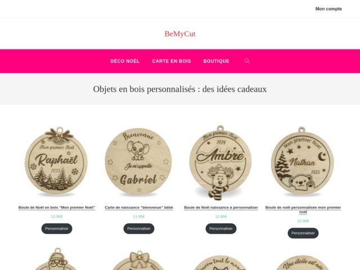This screenshot has width=360, height=270.
Task: Open the bow ornament thumbnail in second row
Action: point(139,260)
